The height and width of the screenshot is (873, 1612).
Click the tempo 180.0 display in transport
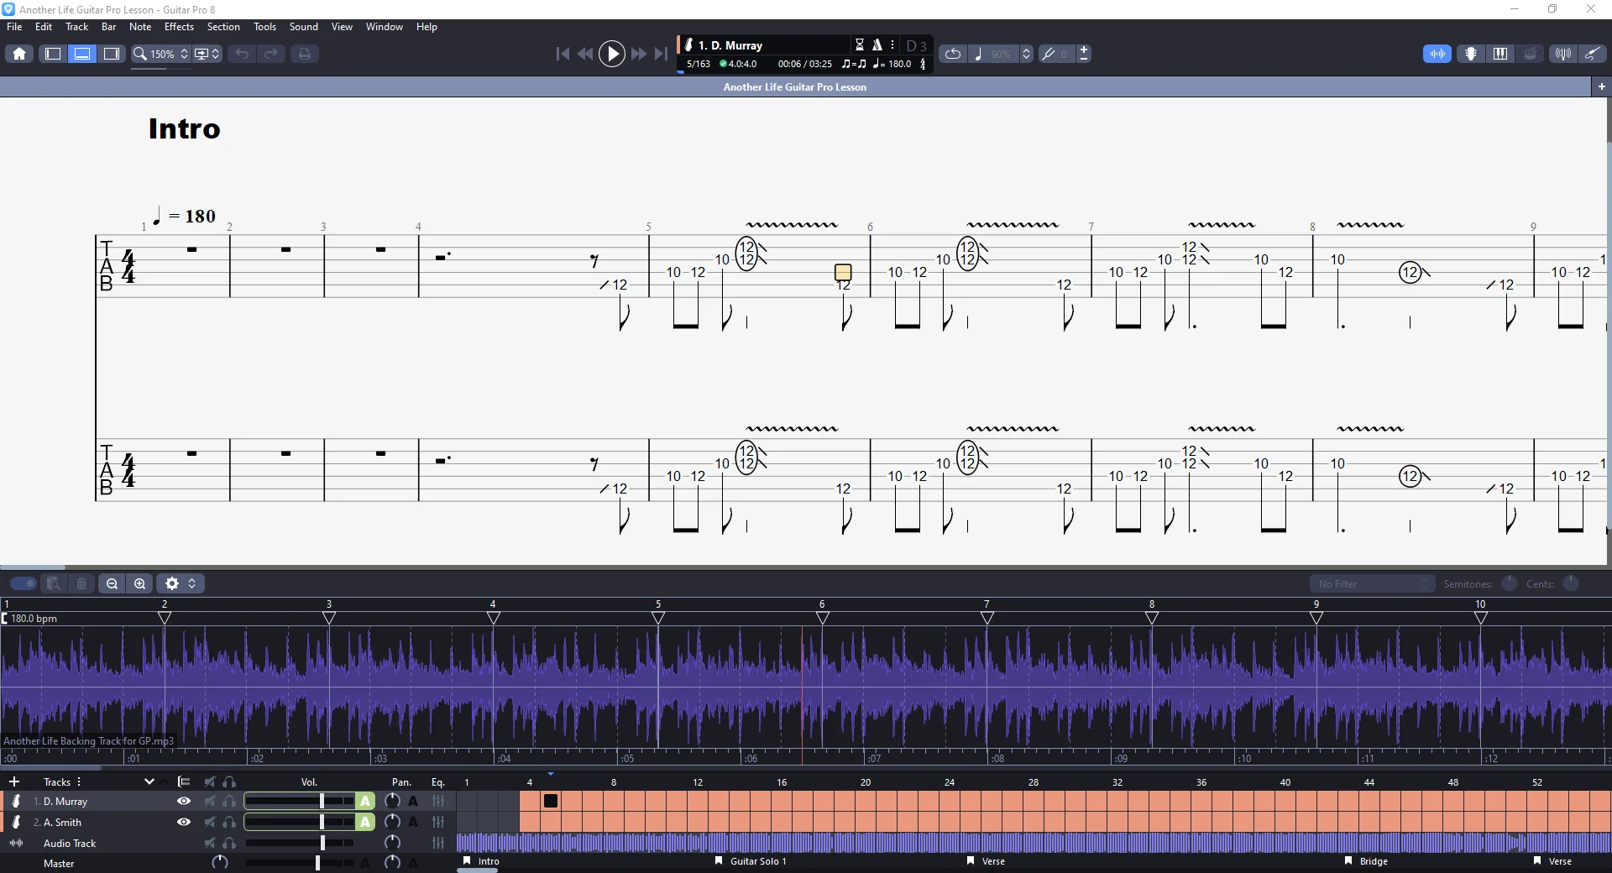tap(892, 64)
